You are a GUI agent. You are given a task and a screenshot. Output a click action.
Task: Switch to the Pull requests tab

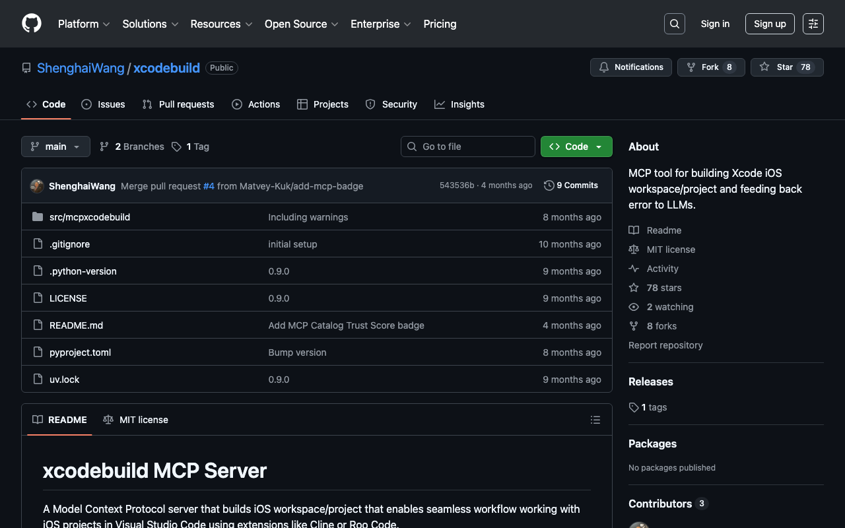178,104
